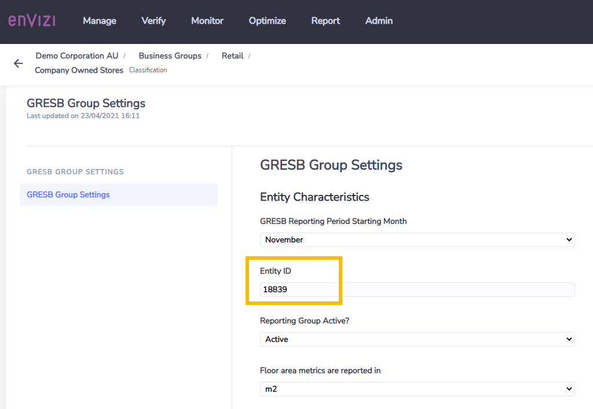
Task: Click into the Entity ID field
Action: (x=418, y=290)
